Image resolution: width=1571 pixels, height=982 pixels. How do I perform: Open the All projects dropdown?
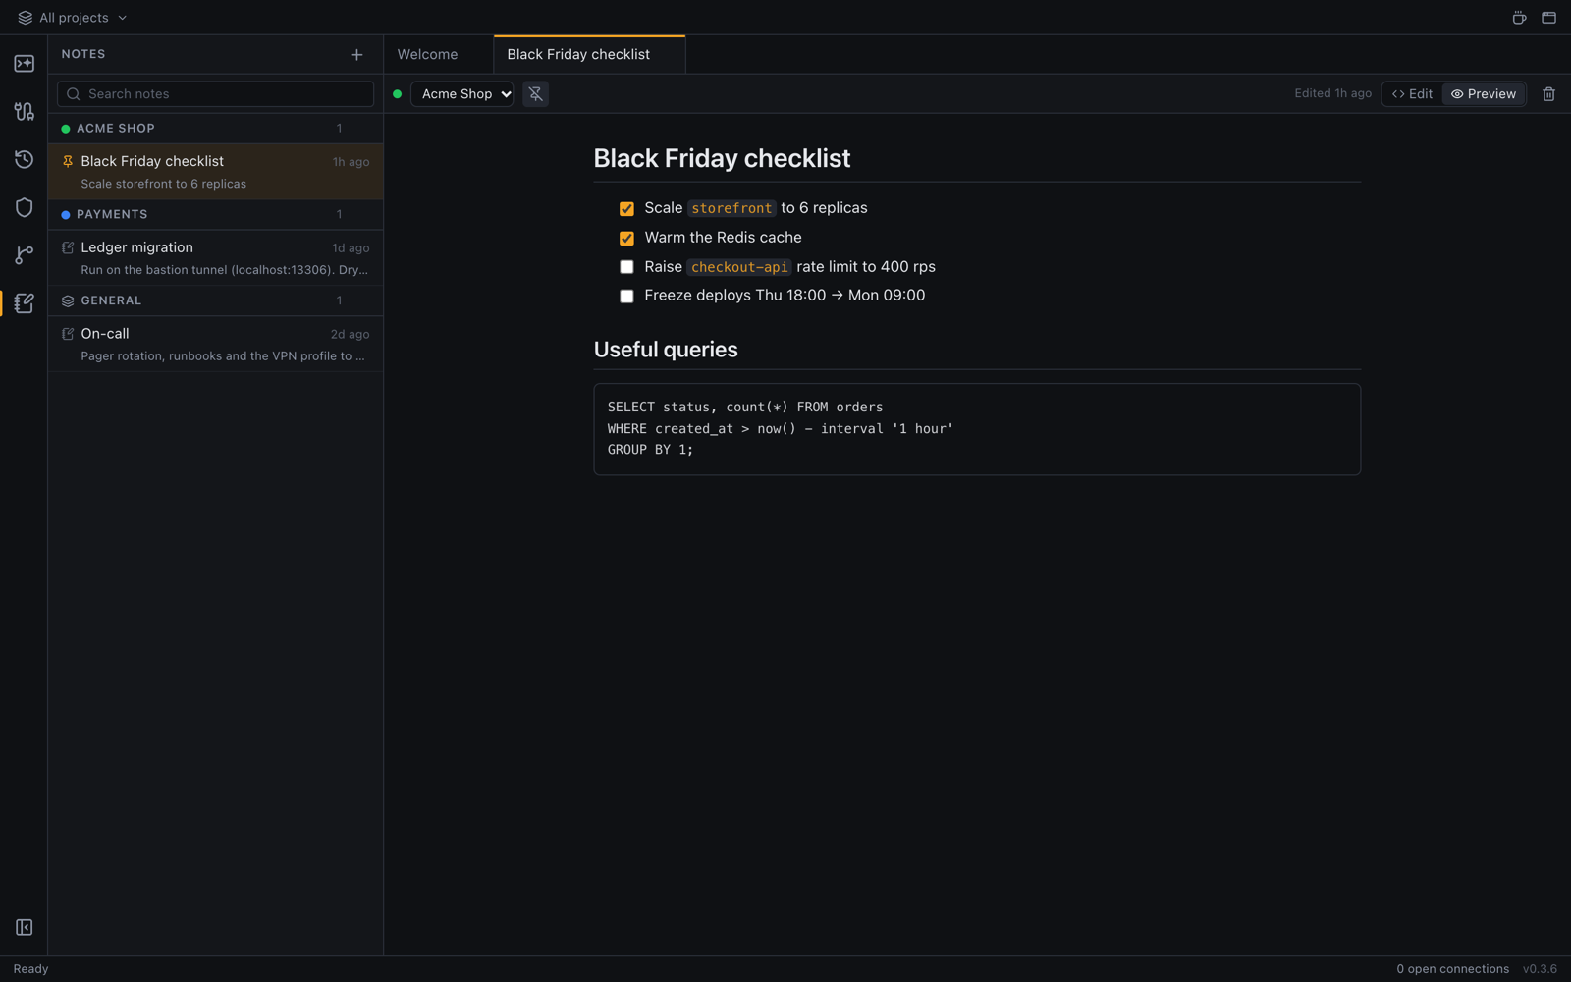(x=73, y=18)
